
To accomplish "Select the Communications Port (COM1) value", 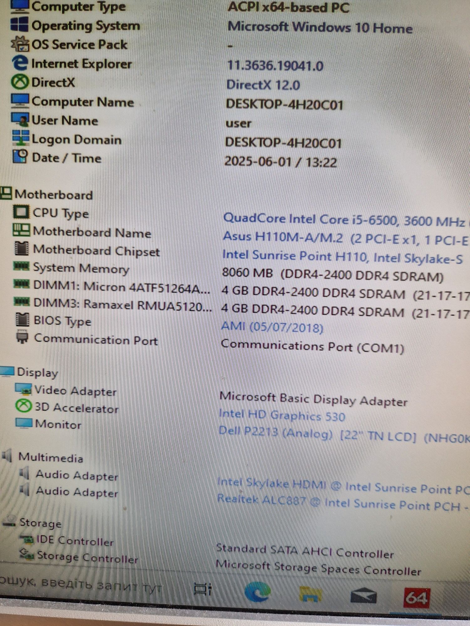I will click(x=312, y=346).
